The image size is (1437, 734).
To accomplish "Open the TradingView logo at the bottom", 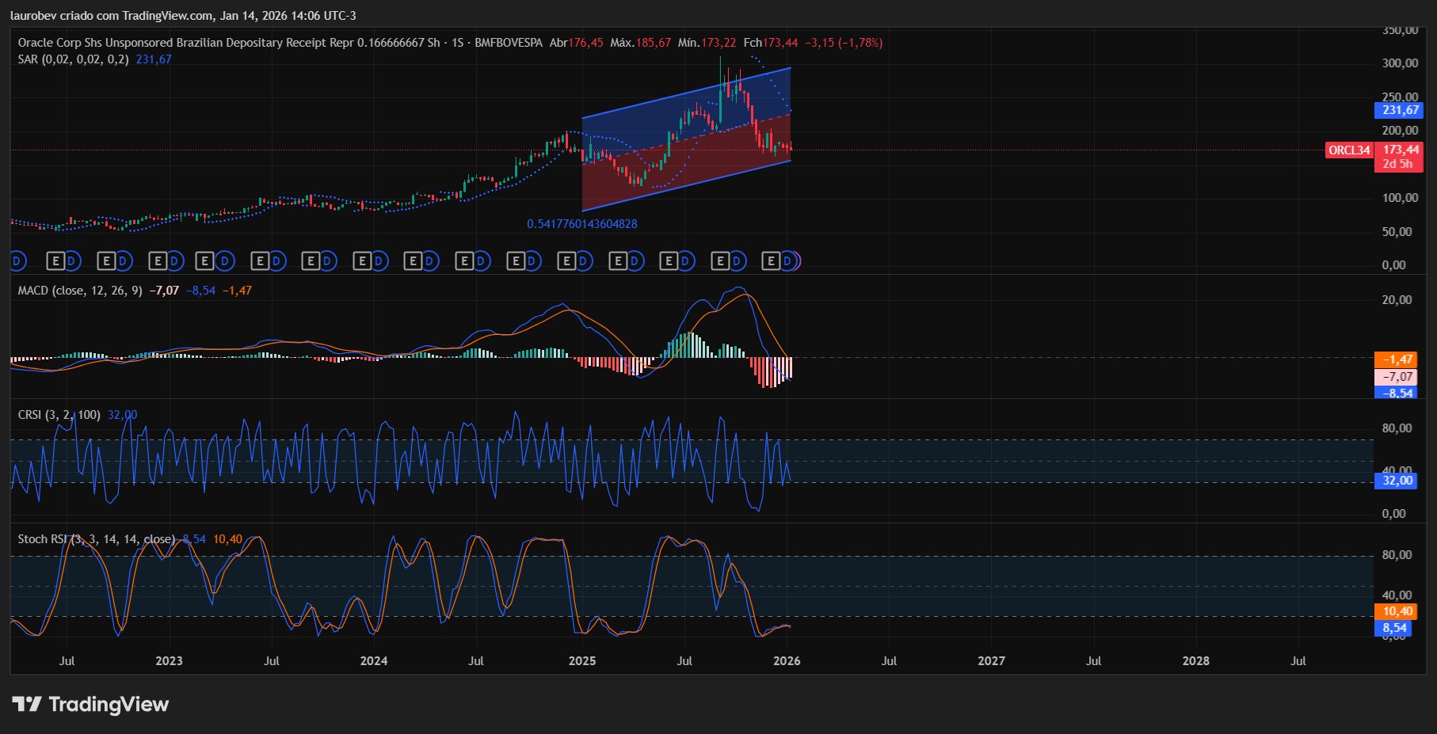I will point(90,704).
